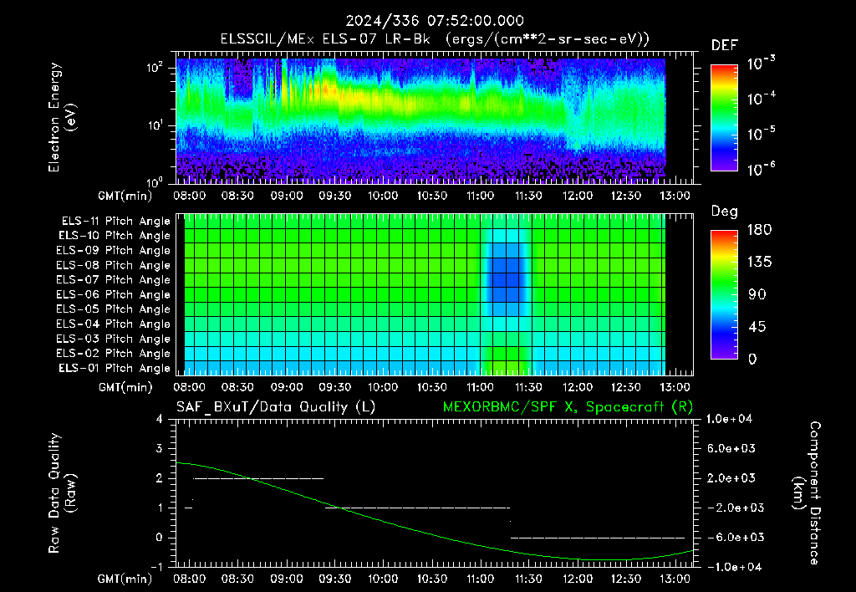
Task: Click the SAF_BXuT/Data Quality (L) label
Action: tap(276, 407)
